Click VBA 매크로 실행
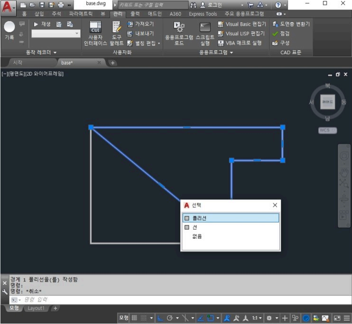This screenshot has width=352, height=324. coord(240,43)
